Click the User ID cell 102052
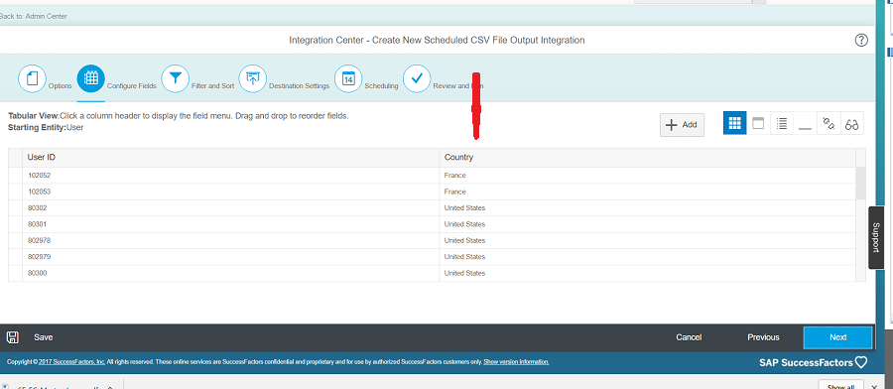The height and width of the screenshot is (389, 893). click(230, 176)
